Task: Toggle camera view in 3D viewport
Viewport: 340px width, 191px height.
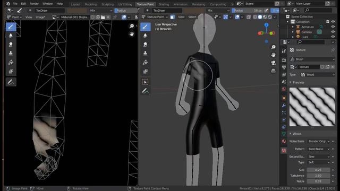Action: pyautogui.click(x=274, y=63)
